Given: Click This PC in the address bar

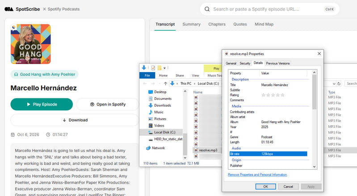Looking at the screenshot, I should point(186,84).
